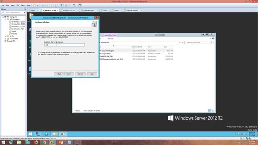The image size is (258, 145).
Task: Click the library search field
Action: point(13,12)
